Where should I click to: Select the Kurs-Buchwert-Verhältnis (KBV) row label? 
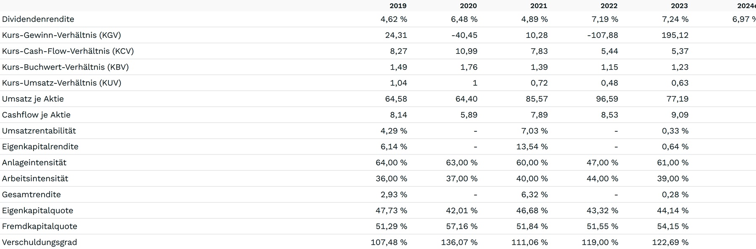66,67
